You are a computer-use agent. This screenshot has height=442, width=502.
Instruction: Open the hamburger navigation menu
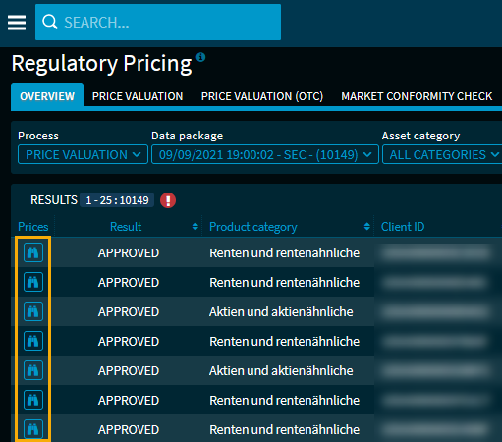[17, 23]
